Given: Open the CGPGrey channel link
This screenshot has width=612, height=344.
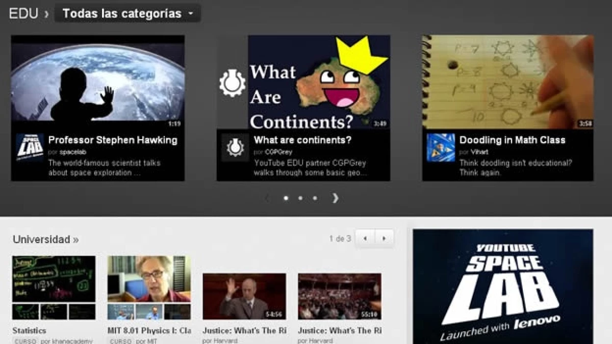Looking at the screenshot, I should (x=277, y=152).
